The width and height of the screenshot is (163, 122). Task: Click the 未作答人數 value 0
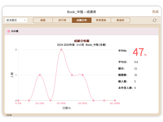pyautogui.click(x=135, y=88)
